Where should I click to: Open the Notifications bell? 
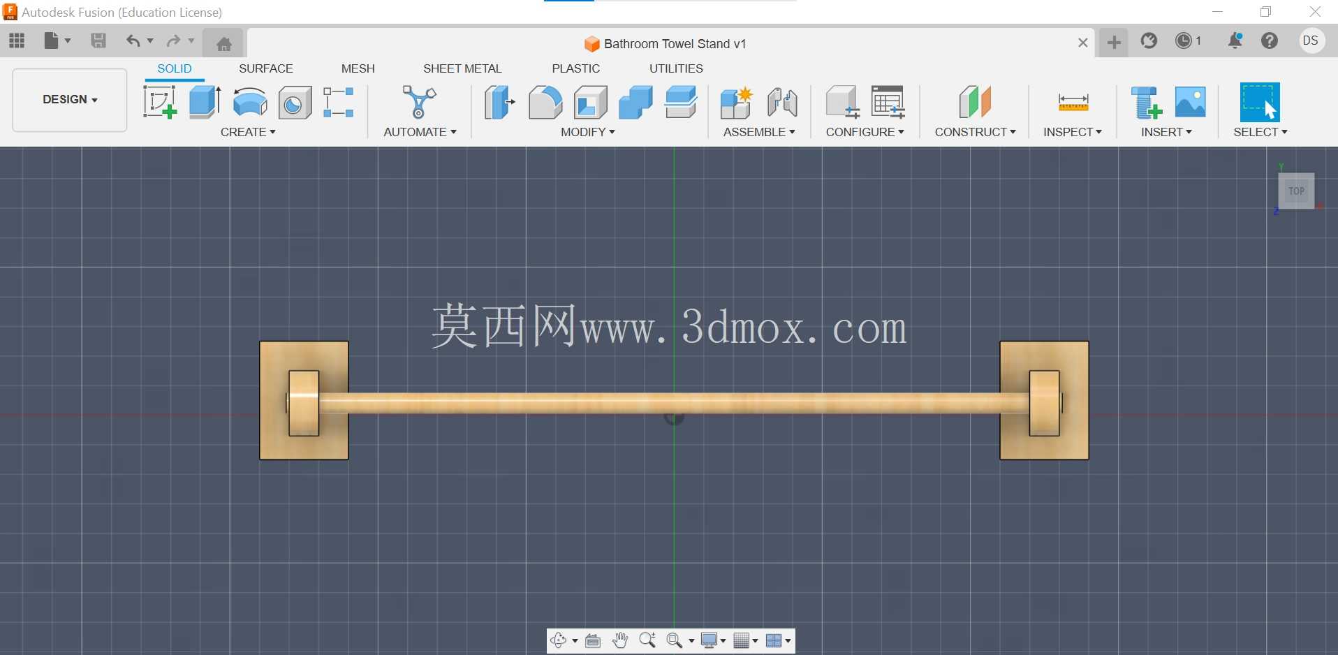click(x=1235, y=41)
